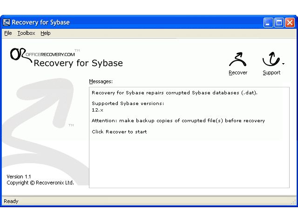The height and width of the screenshot is (223, 298).
Task: Click the Support hook arrow icon
Action: click(x=271, y=59)
